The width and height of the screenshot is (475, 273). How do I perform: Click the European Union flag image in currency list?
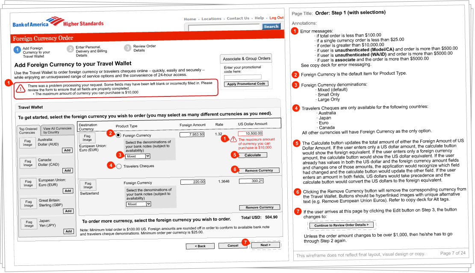pyautogui.click(x=28, y=183)
